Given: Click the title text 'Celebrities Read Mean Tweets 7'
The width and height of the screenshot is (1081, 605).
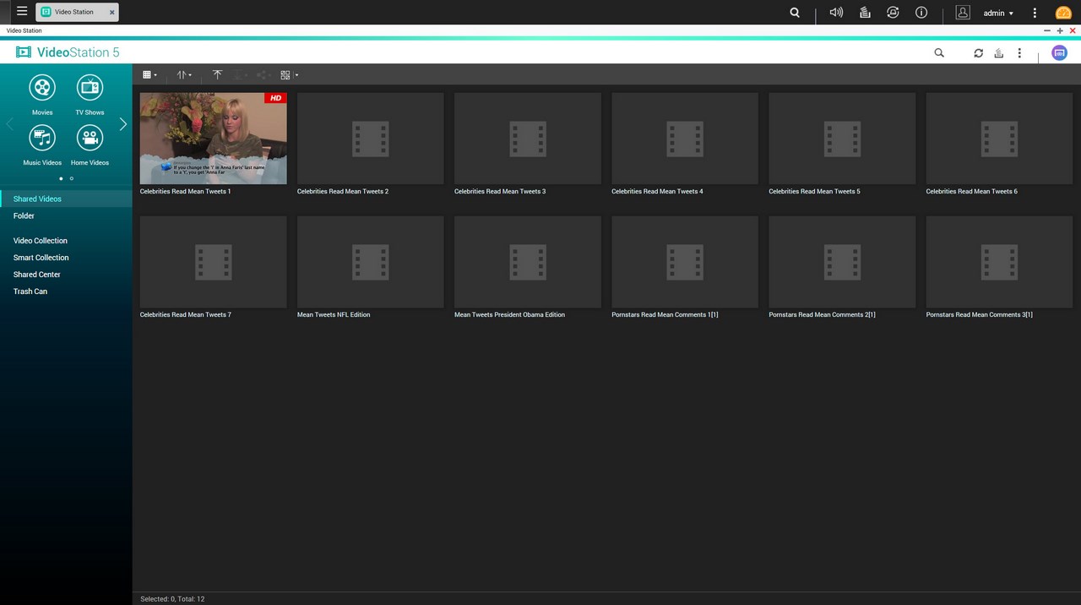Looking at the screenshot, I should [x=186, y=315].
